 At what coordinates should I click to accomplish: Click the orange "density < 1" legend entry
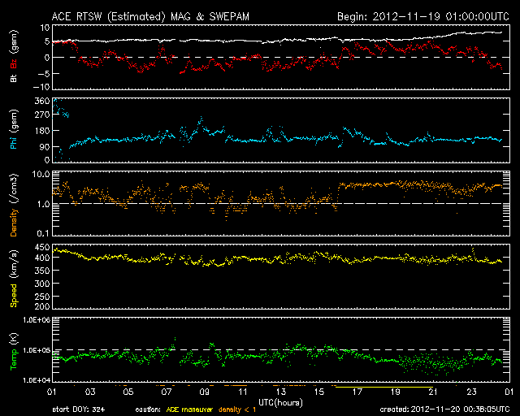point(237,410)
